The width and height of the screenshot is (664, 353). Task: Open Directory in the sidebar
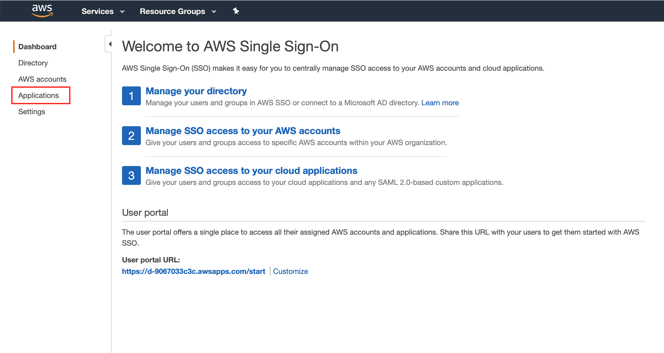click(x=33, y=63)
